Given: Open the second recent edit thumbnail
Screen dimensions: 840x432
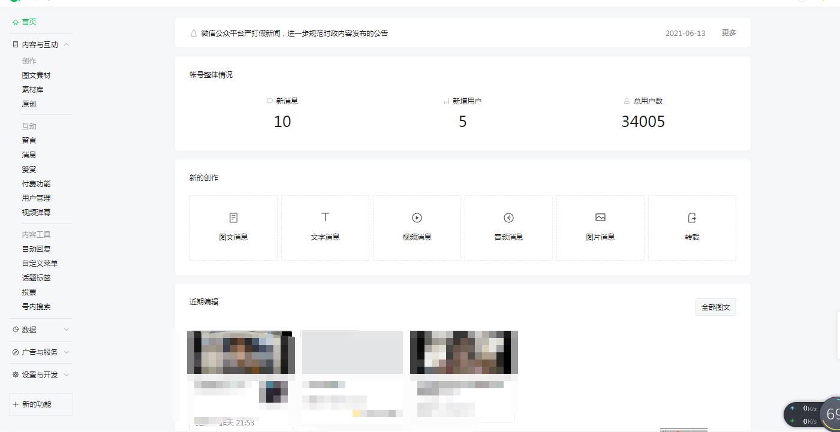Looking at the screenshot, I should (x=352, y=352).
